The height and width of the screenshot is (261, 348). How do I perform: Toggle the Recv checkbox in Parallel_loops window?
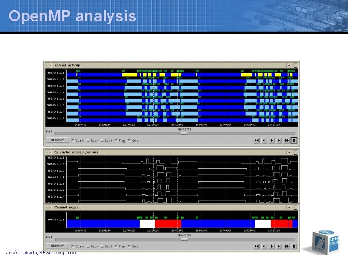pos(88,246)
